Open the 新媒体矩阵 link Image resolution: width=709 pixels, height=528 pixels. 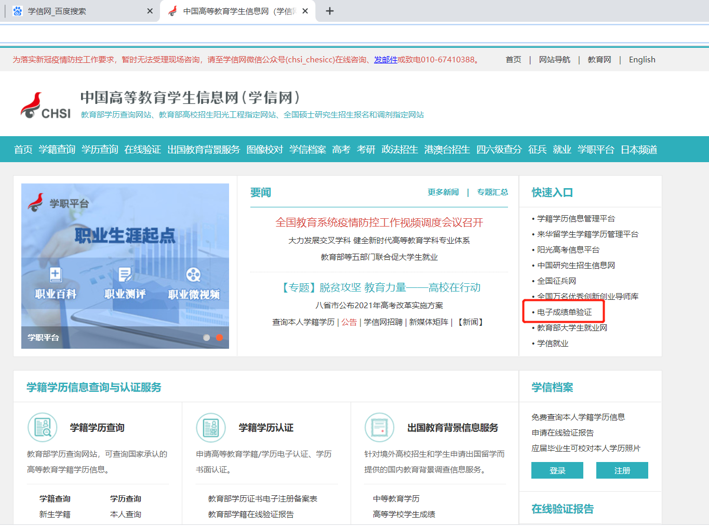[429, 322]
